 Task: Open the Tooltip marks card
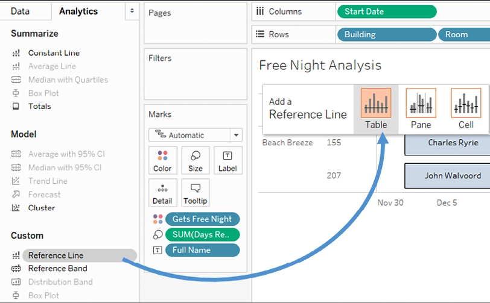pyautogui.click(x=195, y=193)
